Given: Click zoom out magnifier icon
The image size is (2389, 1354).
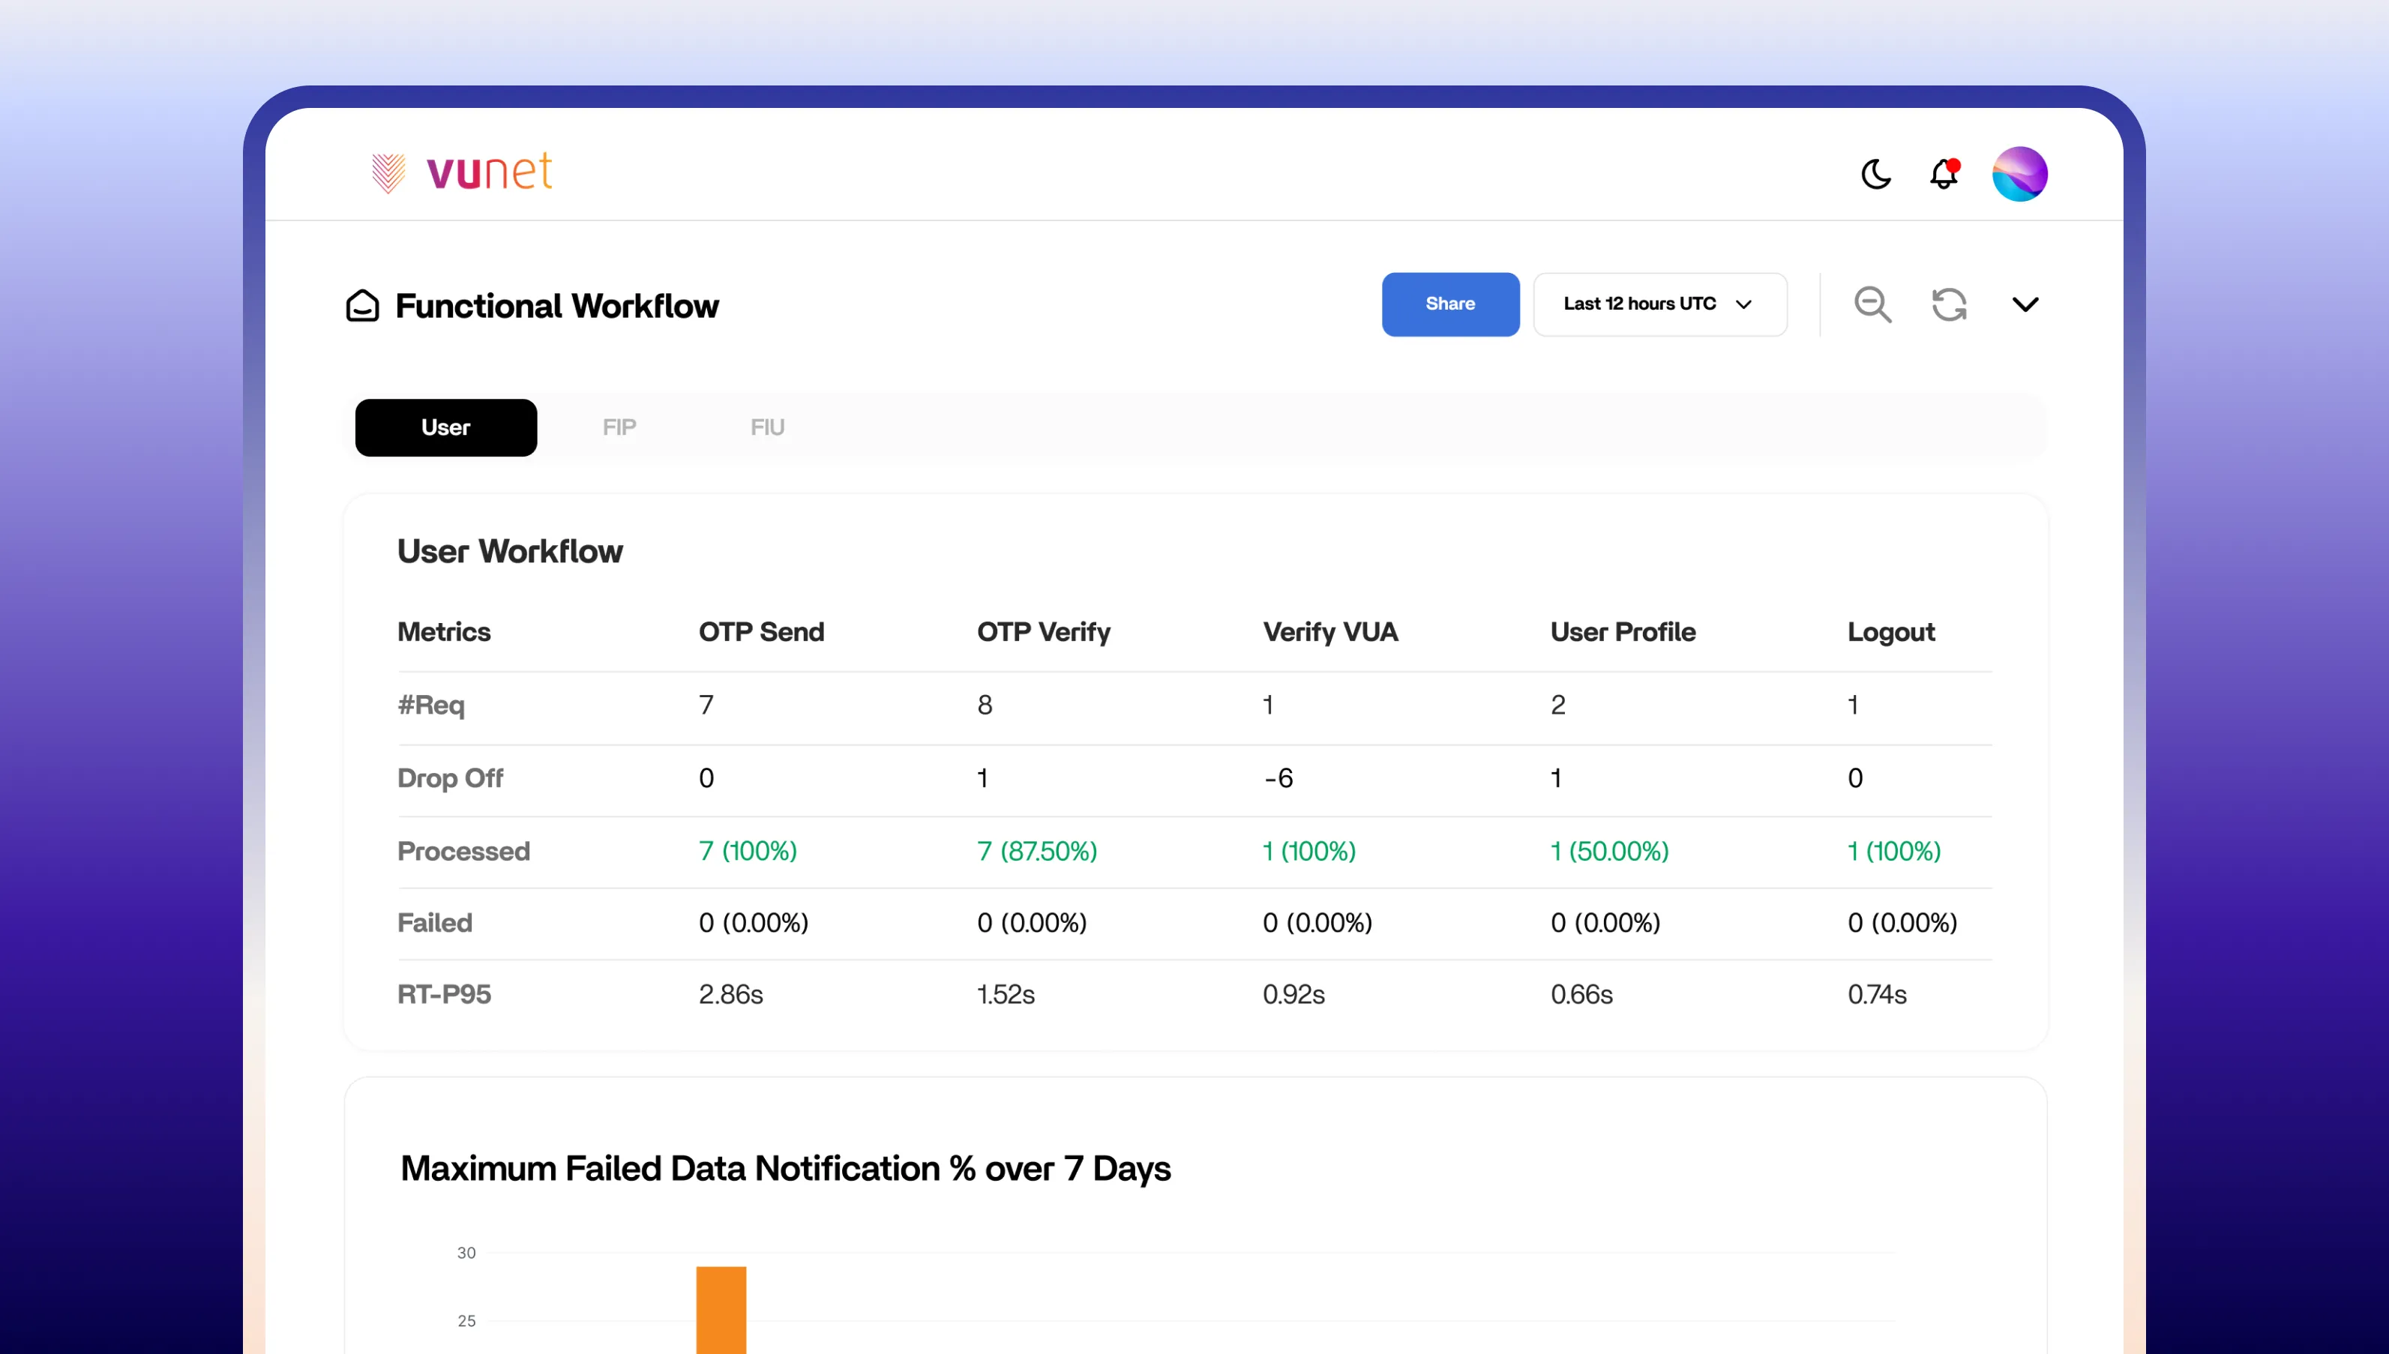Looking at the screenshot, I should (1872, 304).
